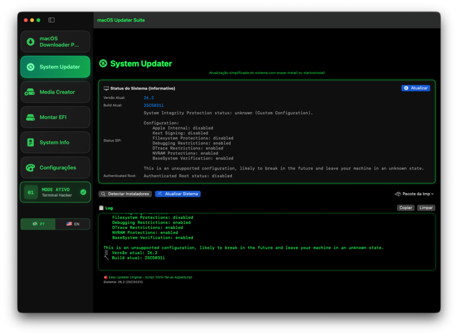Click inside the Log output area

267,242
